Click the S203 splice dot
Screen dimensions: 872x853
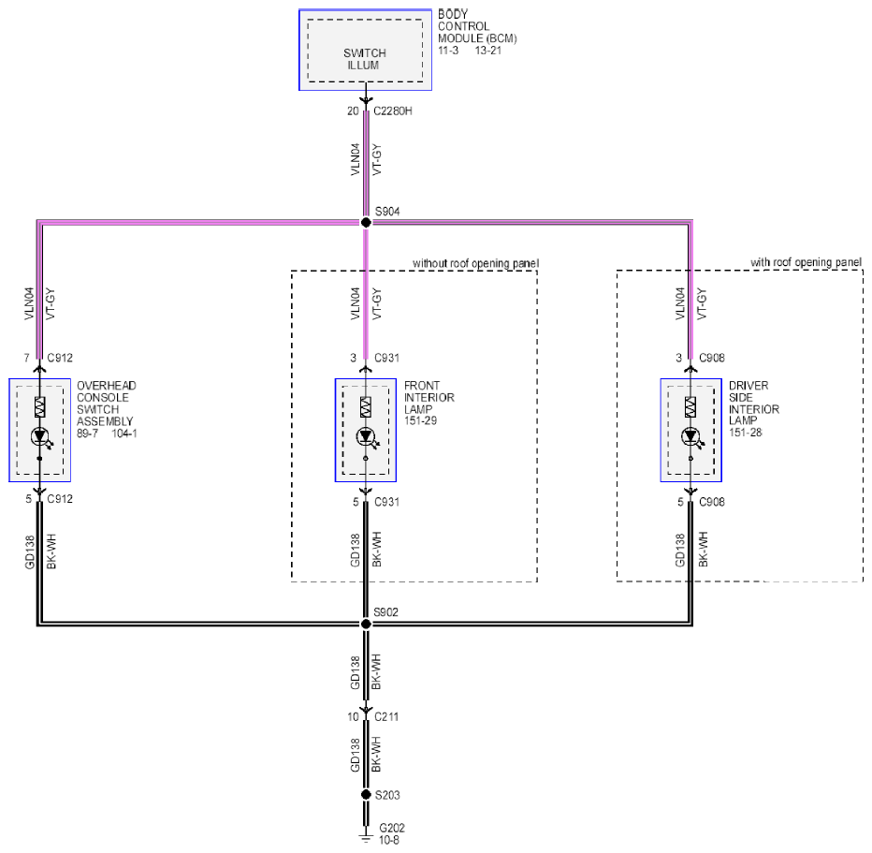366,795
